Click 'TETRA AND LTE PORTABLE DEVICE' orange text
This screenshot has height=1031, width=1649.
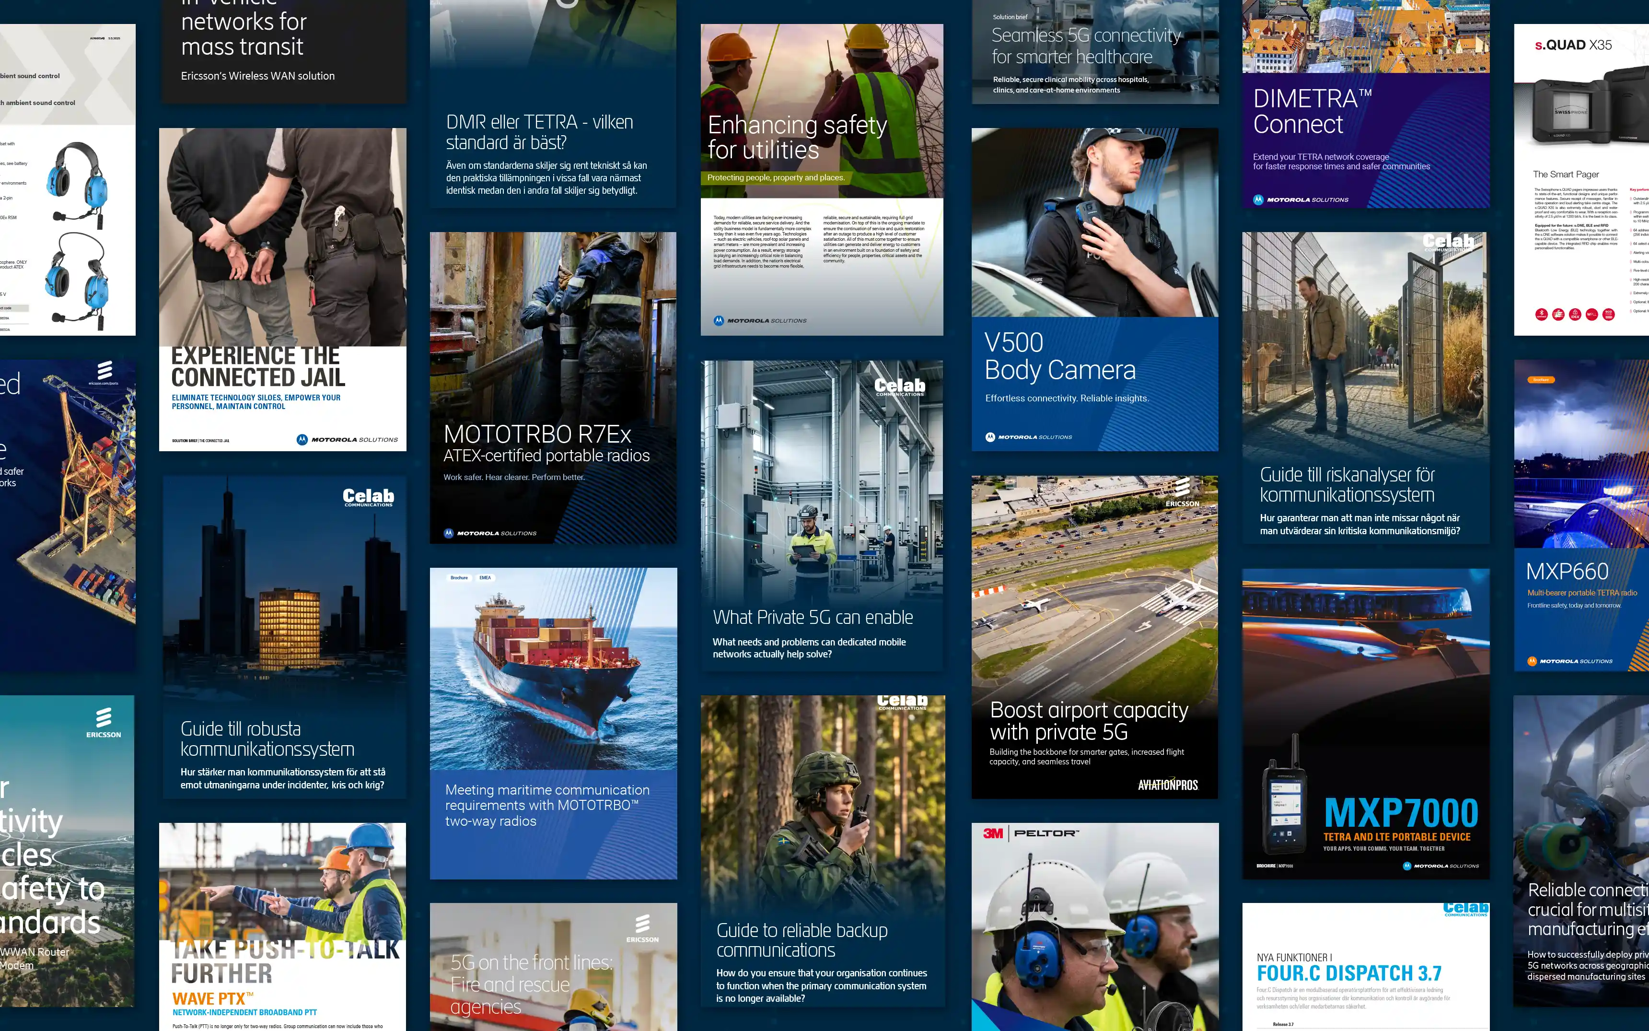coord(1397,837)
